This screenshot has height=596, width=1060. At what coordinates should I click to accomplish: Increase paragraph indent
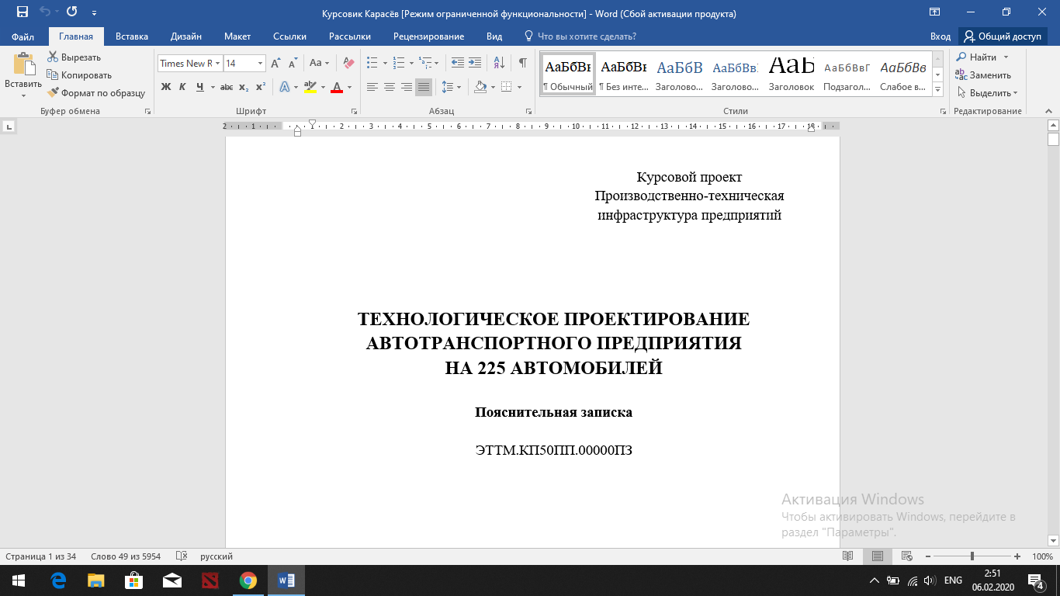click(475, 64)
